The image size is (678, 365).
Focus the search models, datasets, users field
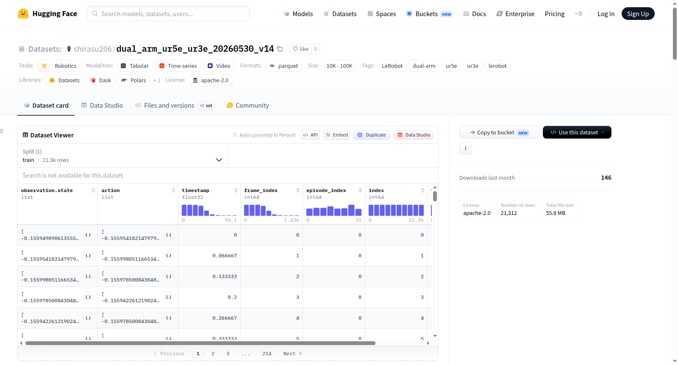click(x=169, y=14)
